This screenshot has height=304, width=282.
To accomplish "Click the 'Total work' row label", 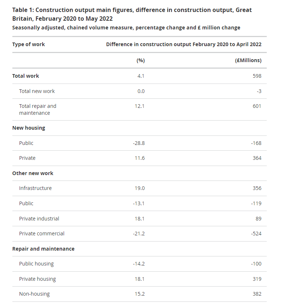I will tap(25, 76).
